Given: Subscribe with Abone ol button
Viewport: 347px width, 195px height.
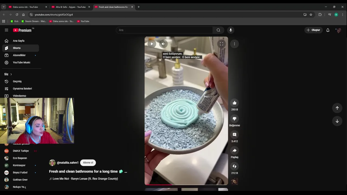Looking at the screenshot, I should coord(88,162).
